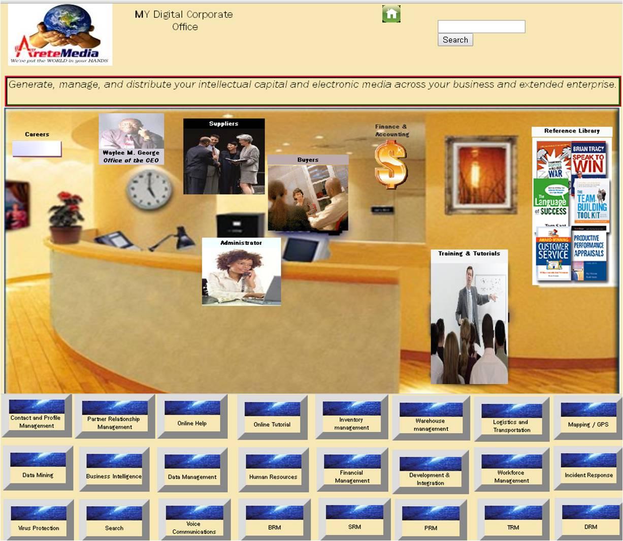
Task: Open the Human Resources tile
Action: (273, 471)
